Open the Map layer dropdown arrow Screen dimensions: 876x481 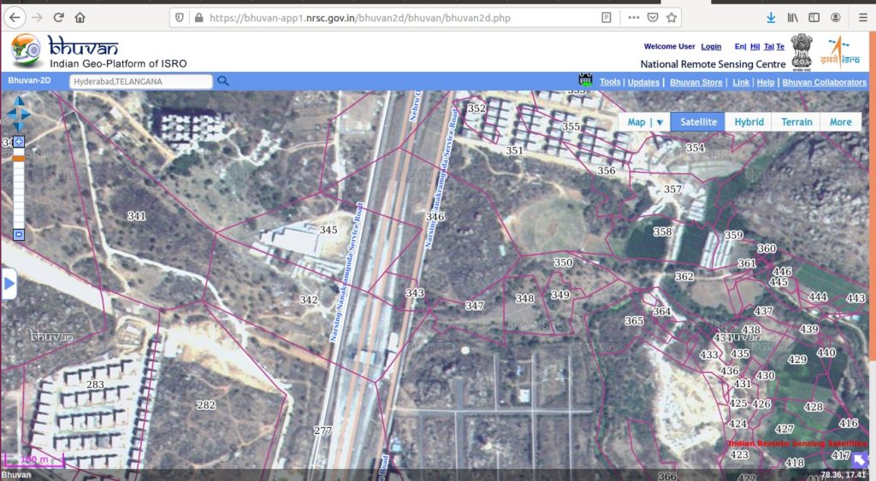point(660,122)
